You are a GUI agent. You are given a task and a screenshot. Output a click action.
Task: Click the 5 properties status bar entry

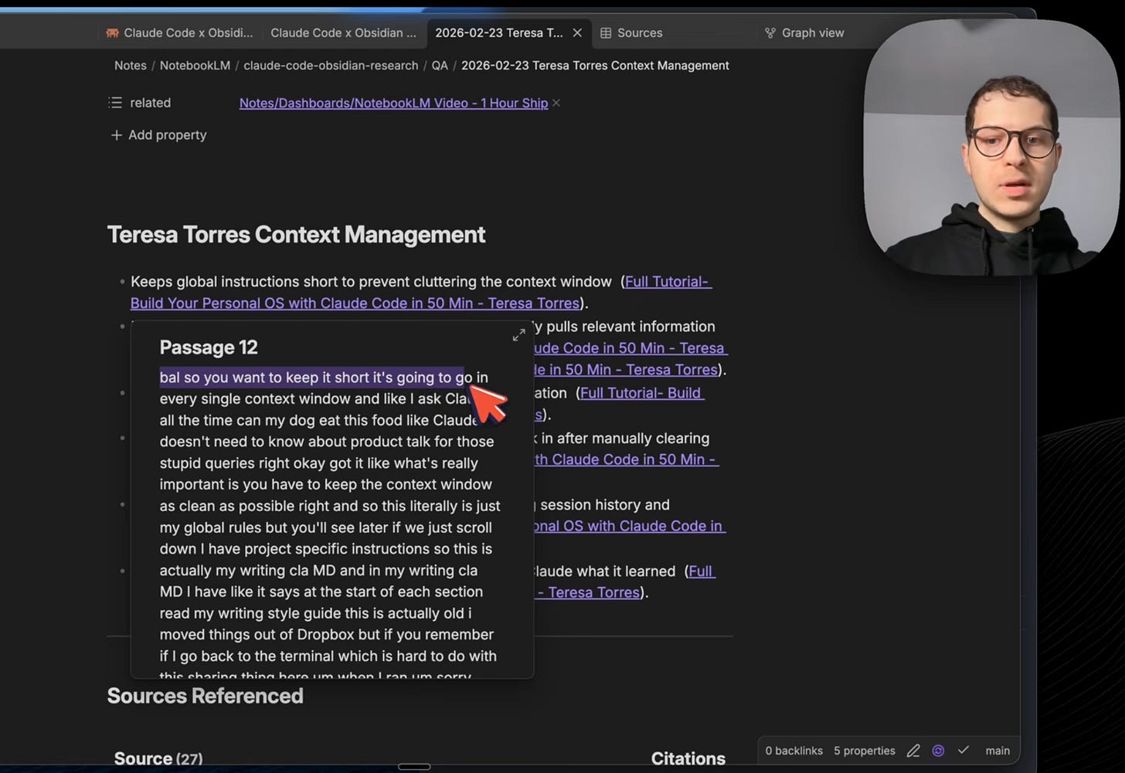tap(864, 751)
